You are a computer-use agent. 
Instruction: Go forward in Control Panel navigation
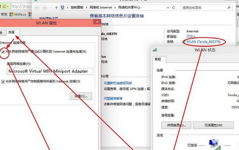click(x=44, y=8)
